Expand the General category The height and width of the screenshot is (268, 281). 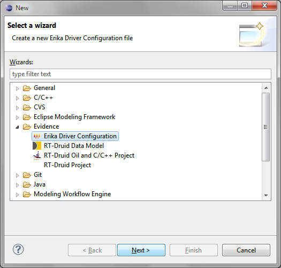coord(17,88)
